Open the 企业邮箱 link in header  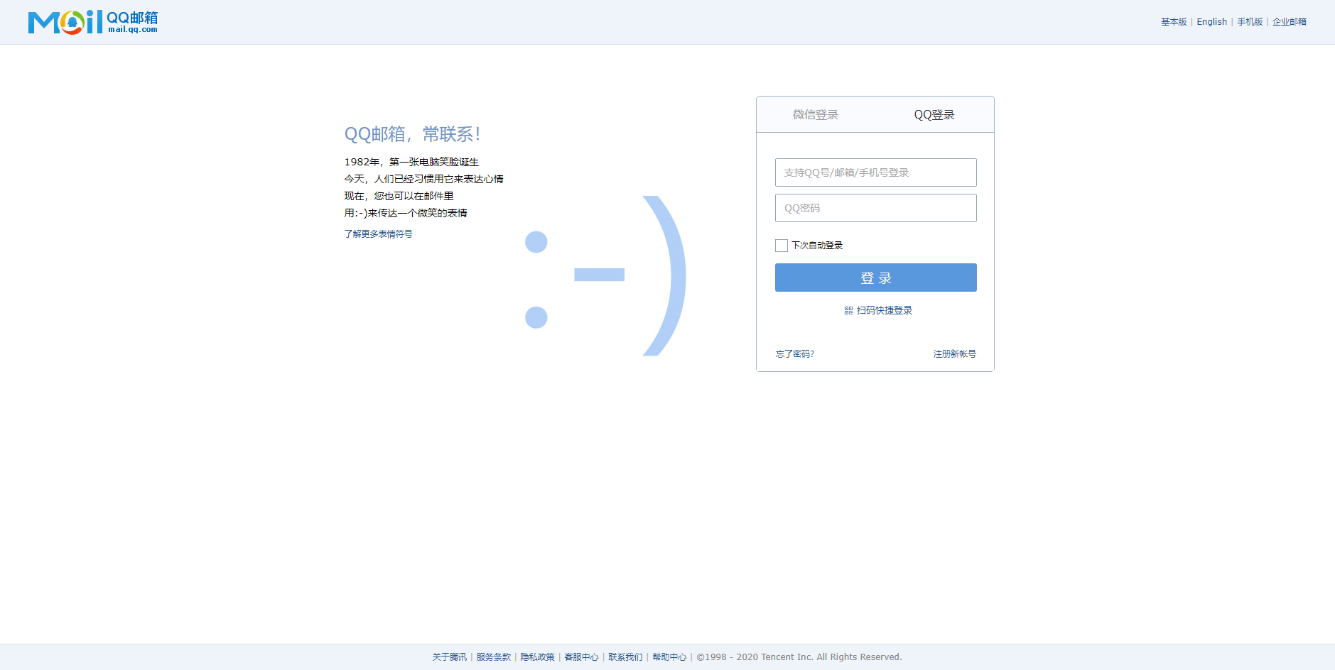coord(1290,22)
